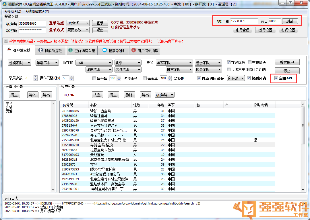
Task: Click the 登录 button
Action: [100, 23]
